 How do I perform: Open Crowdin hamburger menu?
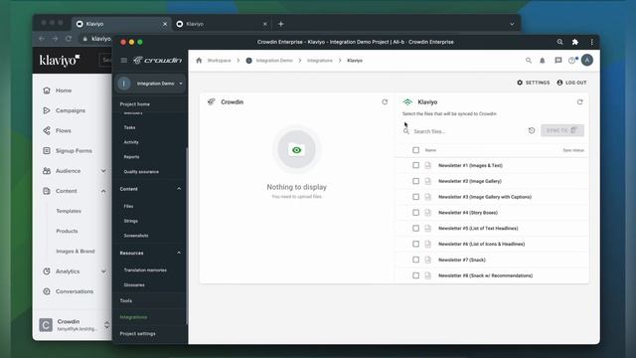click(x=124, y=60)
